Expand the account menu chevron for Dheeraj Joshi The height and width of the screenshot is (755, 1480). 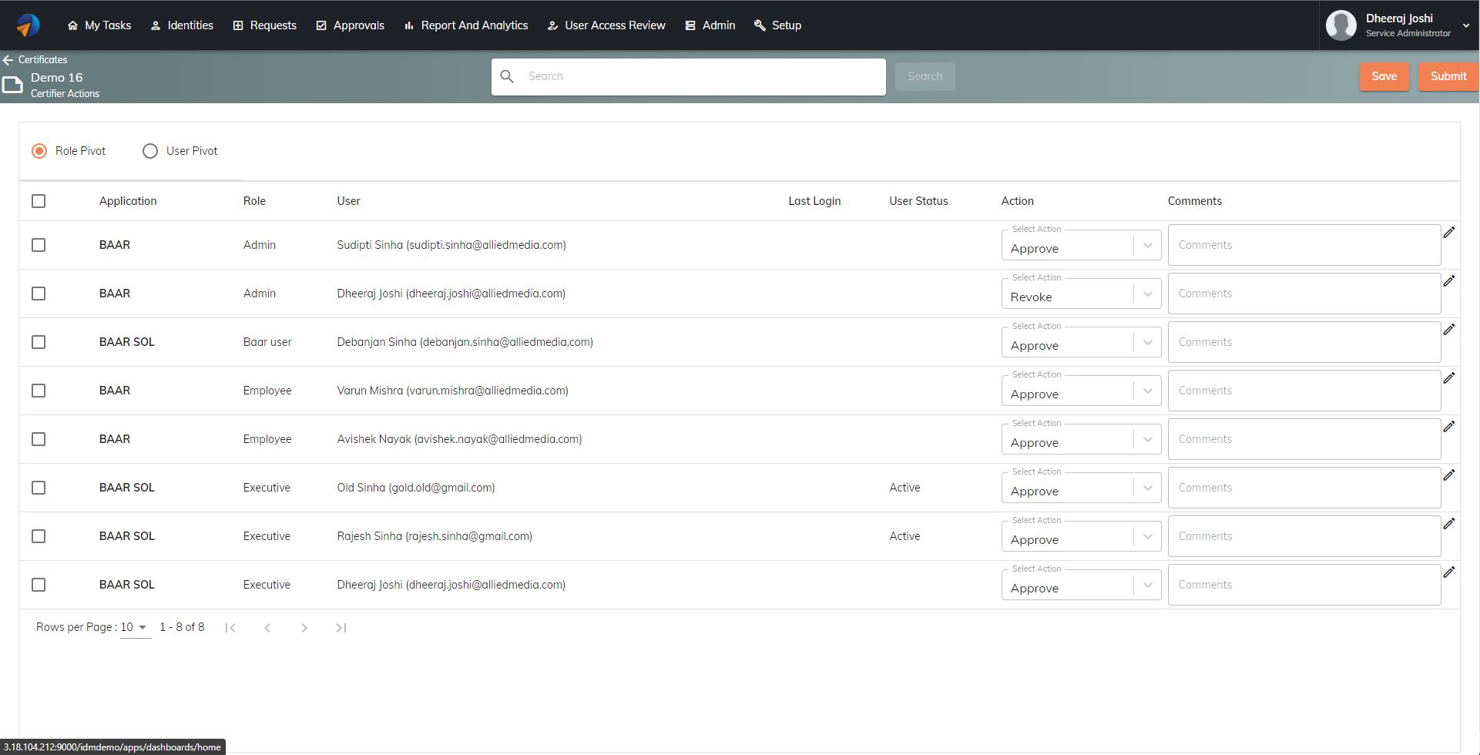pos(1465,25)
